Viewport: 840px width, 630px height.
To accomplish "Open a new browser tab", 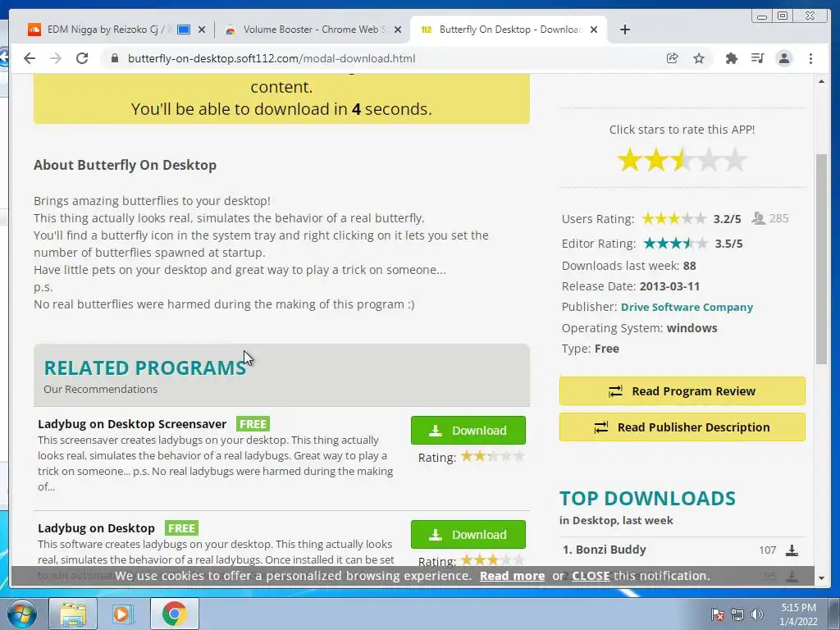I will (624, 30).
